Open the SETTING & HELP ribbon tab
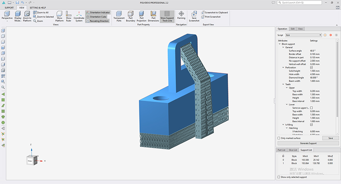Image resolution: width=341 pixels, height=184 pixels. point(38,8)
